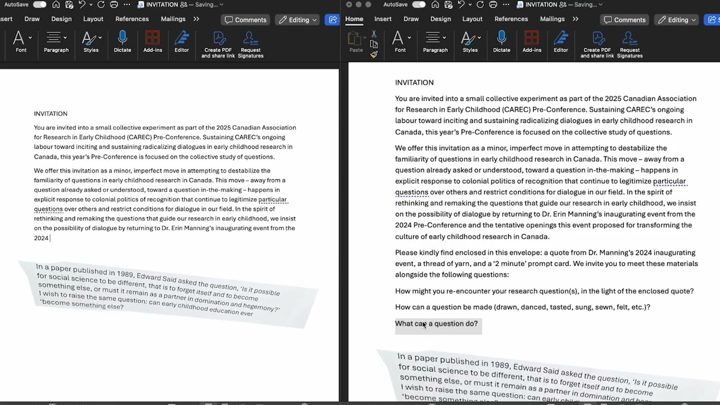The width and height of the screenshot is (720, 405).
Task: Open Add-ins in right window
Action: (532, 42)
